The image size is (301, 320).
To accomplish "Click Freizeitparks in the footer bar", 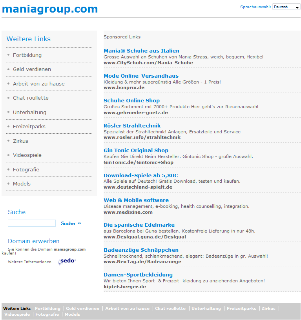I will click(241, 308).
